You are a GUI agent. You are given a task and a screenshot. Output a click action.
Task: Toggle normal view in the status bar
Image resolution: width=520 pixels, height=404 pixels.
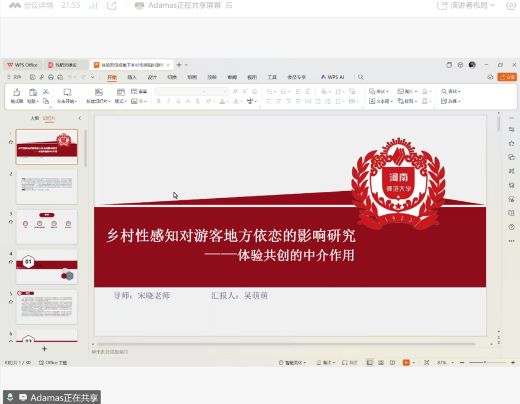coord(370,362)
